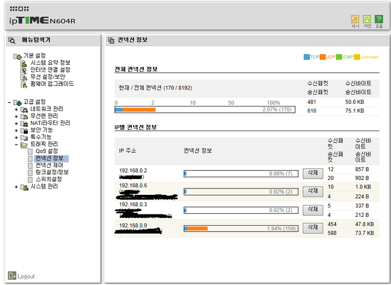Select 링크설정/정보 in the tree

(52, 172)
